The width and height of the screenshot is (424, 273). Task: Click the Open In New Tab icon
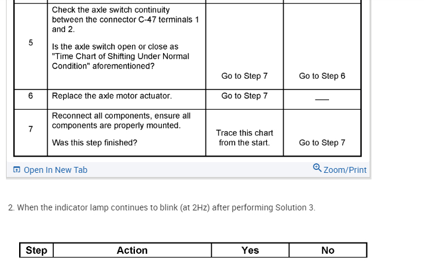coord(17,170)
